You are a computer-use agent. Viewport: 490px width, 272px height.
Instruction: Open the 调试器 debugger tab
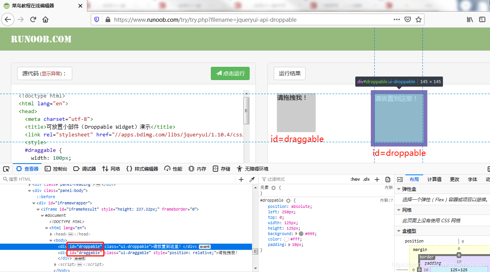[84, 169]
